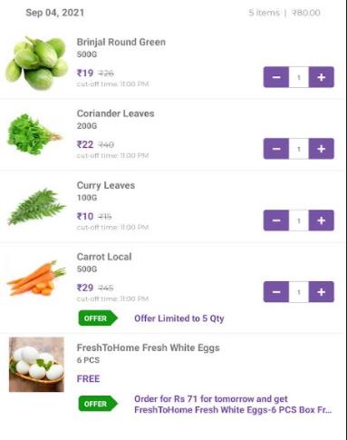This screenshot has height=440, width=347.
Task: Decrease Curry Leaves quantity with minus icon
Action: click(276, 220)
